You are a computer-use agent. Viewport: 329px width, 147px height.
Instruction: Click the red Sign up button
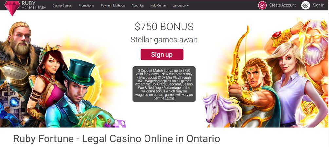click(162, 55)
